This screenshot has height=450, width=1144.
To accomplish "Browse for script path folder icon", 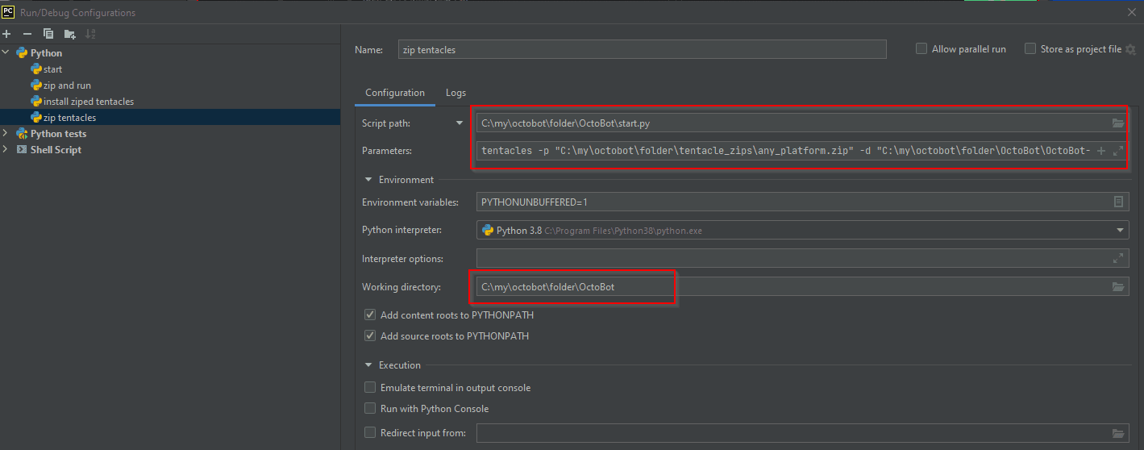I will 1118,123.
